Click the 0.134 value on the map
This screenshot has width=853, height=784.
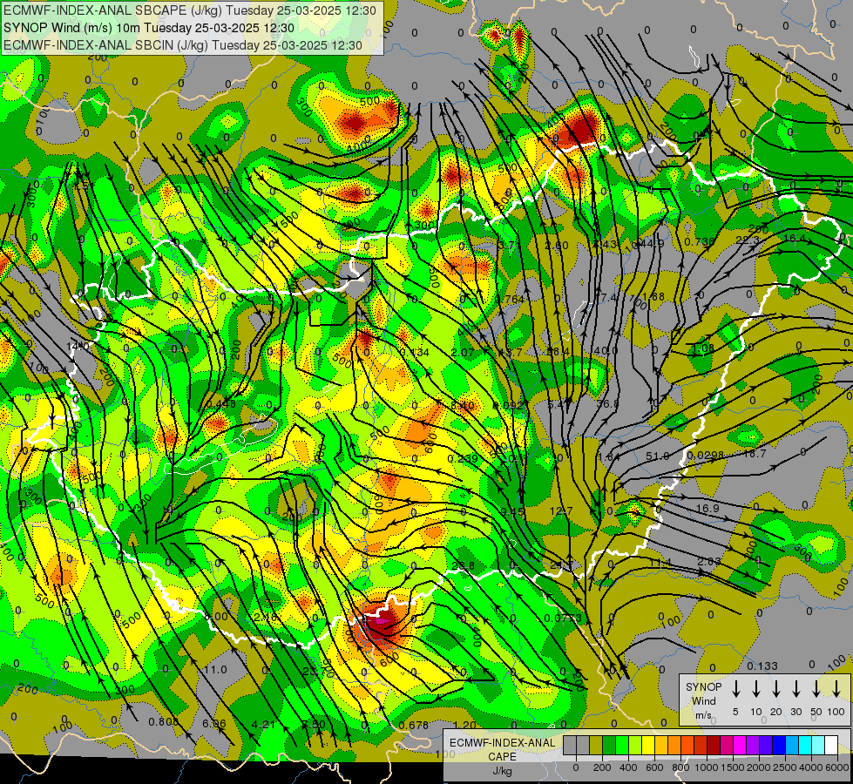[414, 353]
